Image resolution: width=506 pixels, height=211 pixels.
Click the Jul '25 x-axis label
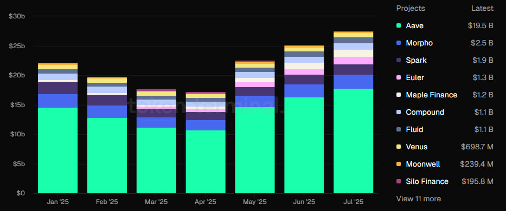(354, 202)
